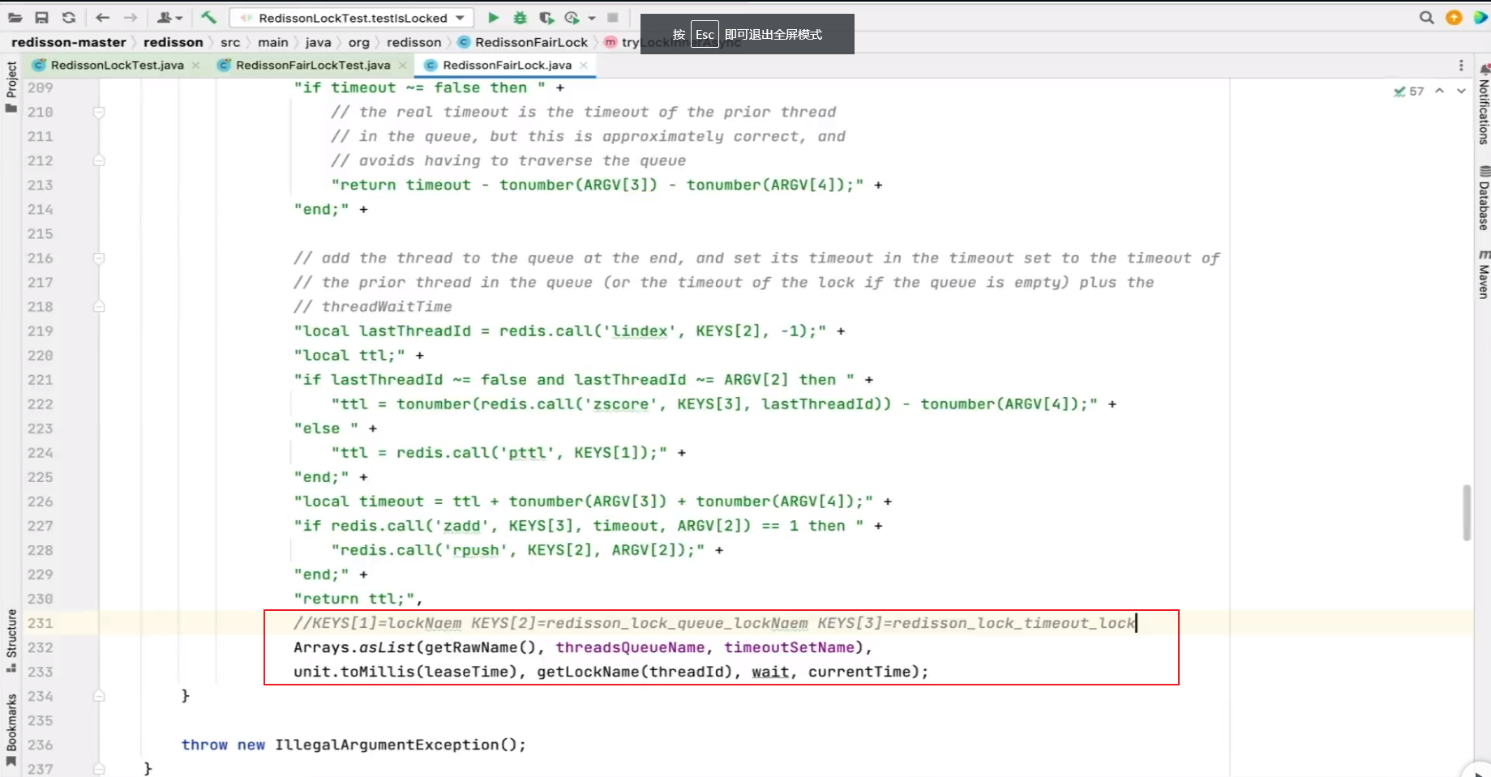This screenshot has height=777, width=1491.
Task: Reload all files from disk
Action: 69,17
